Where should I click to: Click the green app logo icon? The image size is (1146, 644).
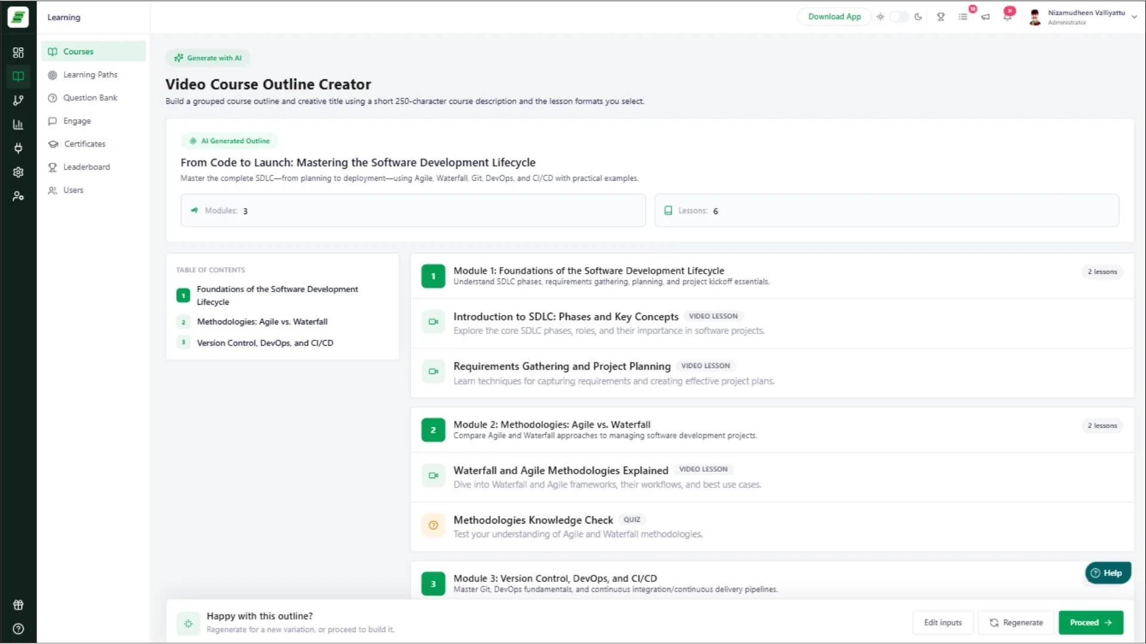pos(18,17)
